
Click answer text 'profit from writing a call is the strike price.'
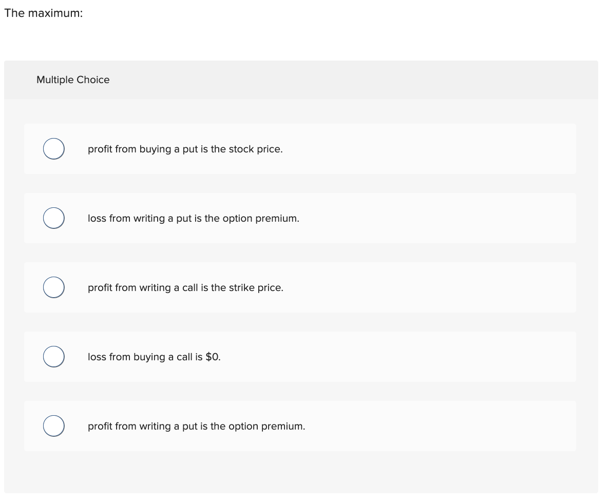point(186,288)
